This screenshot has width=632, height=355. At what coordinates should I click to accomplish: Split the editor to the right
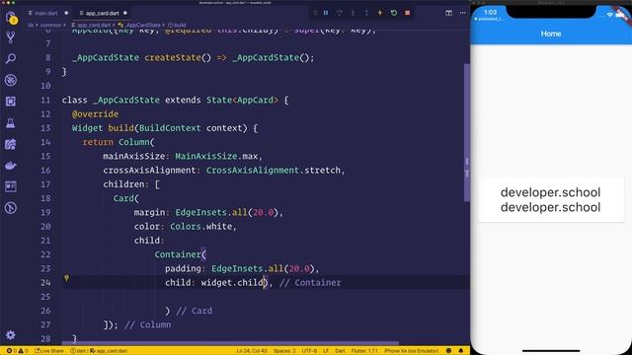click(x=448, y=13)
